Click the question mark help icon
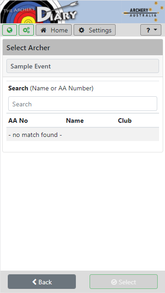 148,30
